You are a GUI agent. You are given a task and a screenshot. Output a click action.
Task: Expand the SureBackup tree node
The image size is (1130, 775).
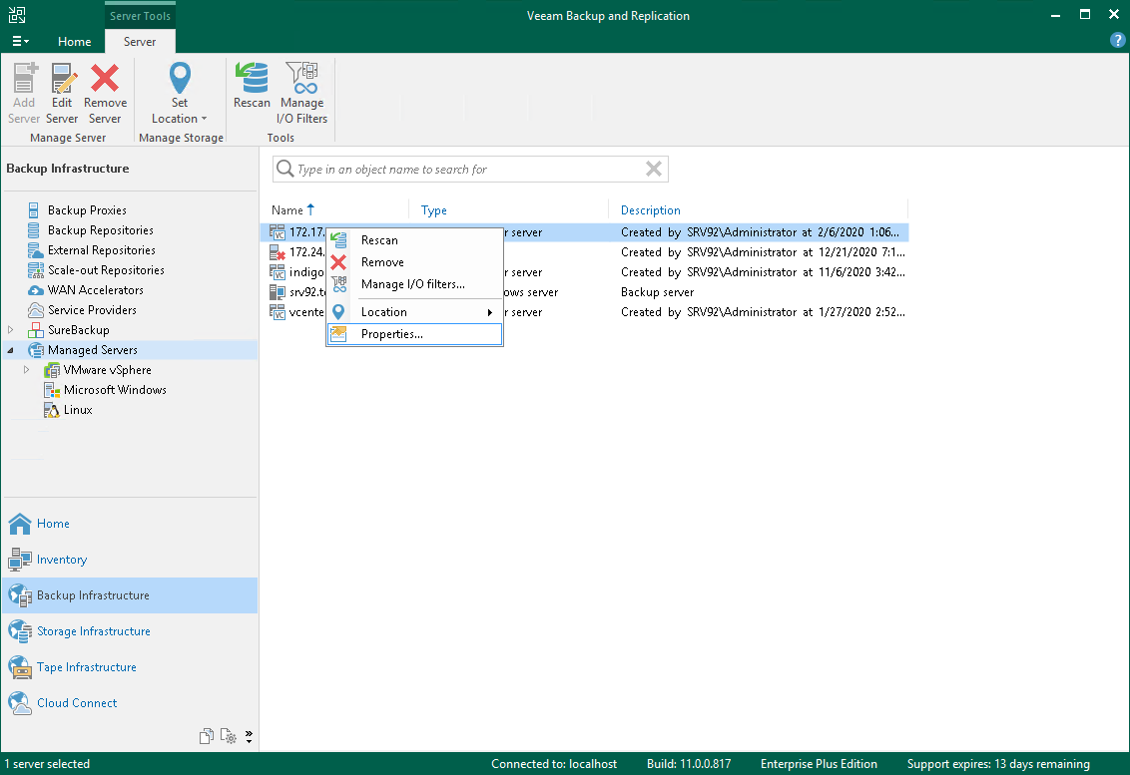(x=11, y=330)
